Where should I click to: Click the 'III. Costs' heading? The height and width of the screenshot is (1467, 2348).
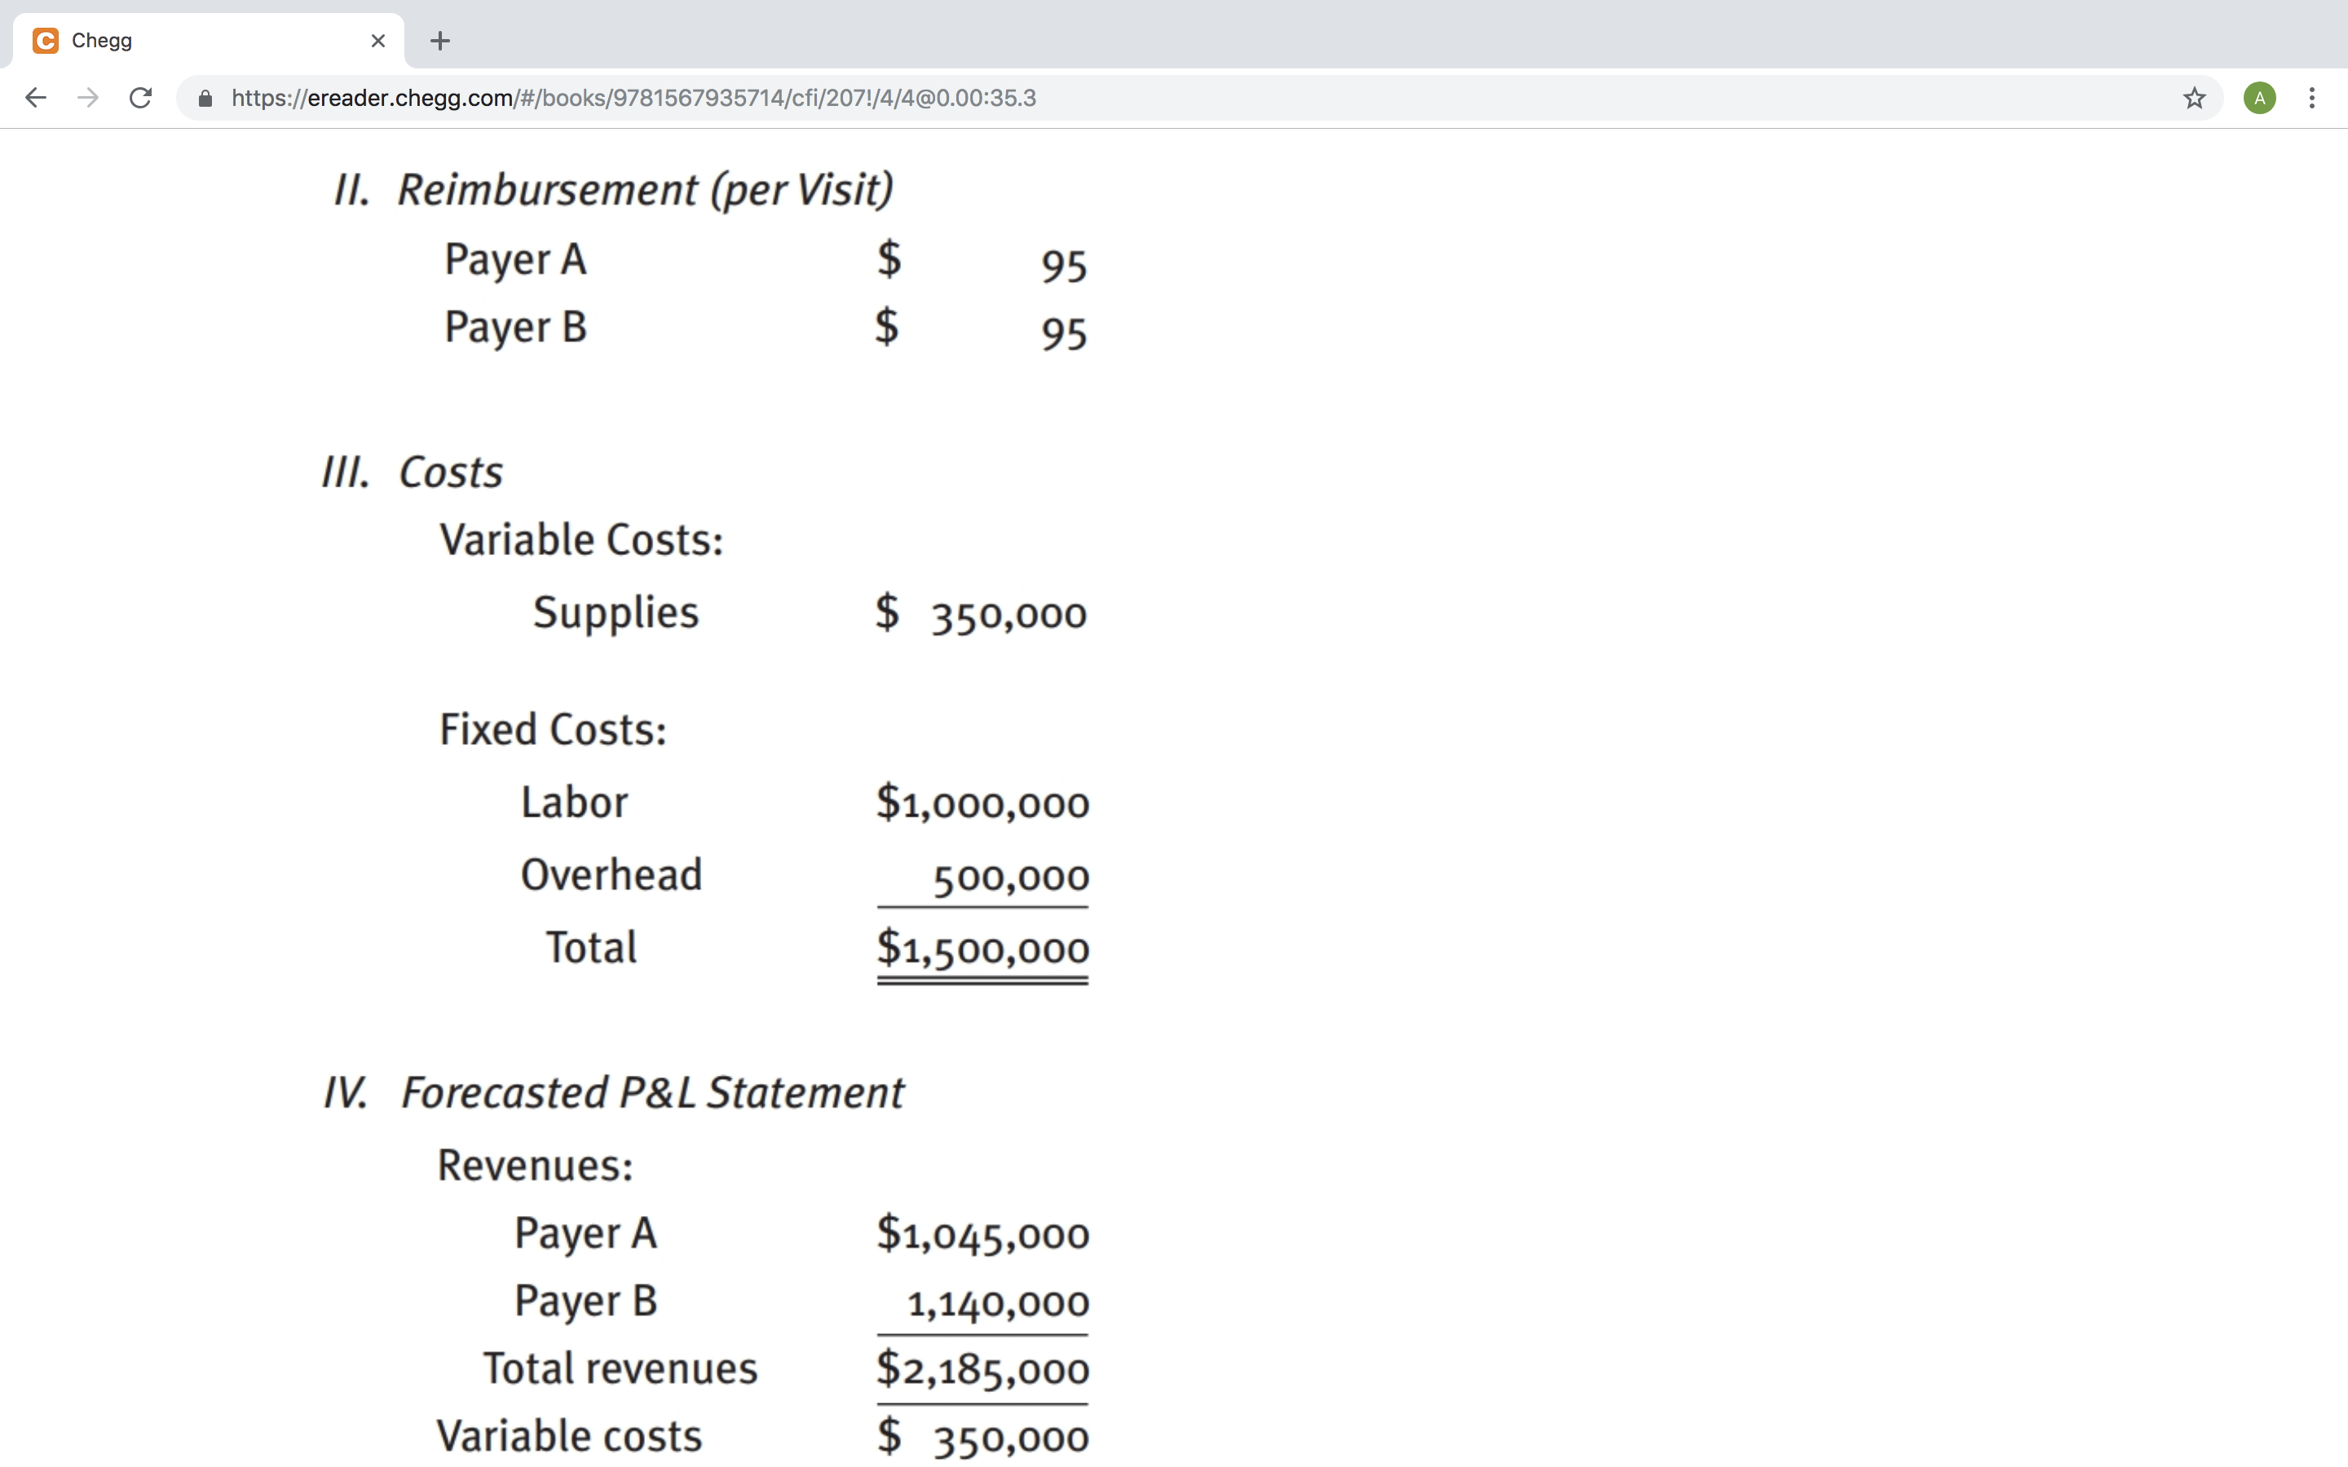pos(413,473)
